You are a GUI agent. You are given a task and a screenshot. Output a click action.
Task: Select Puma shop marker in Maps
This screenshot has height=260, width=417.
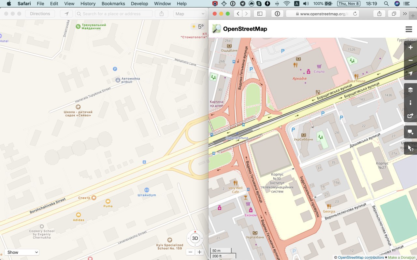click(x=108, y=201)
